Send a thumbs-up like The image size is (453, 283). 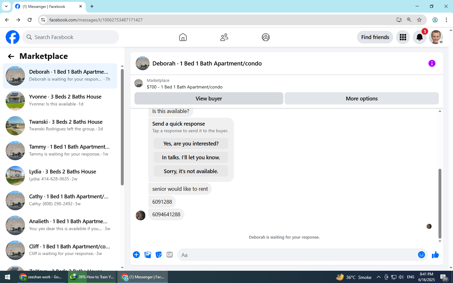[435, 255]
